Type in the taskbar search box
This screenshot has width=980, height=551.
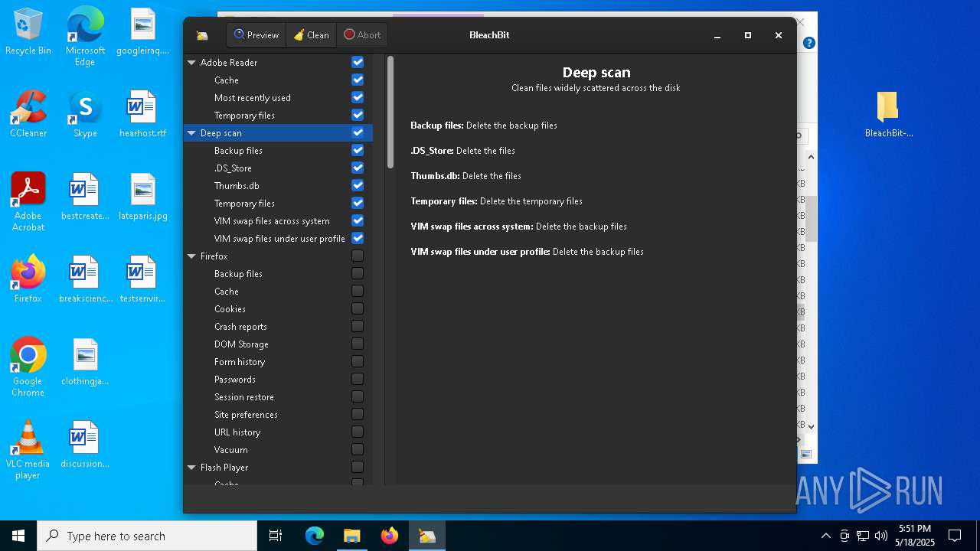tap(147, 536)
